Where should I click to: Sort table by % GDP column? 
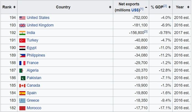170,7
